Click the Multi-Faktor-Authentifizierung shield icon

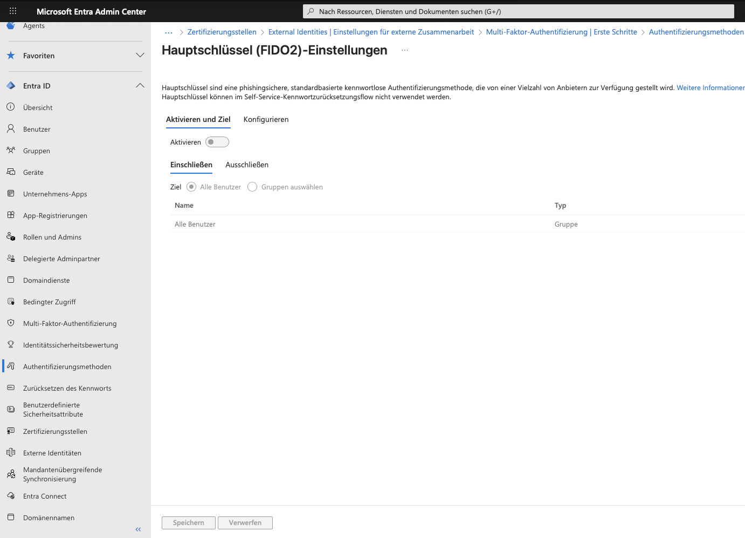(11, 323)
